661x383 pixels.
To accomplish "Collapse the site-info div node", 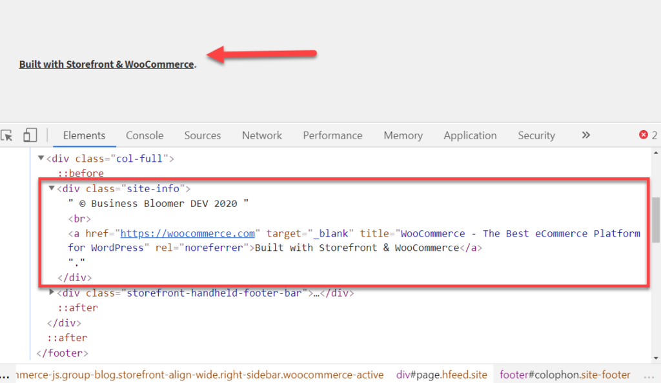I will pos(52,188).
